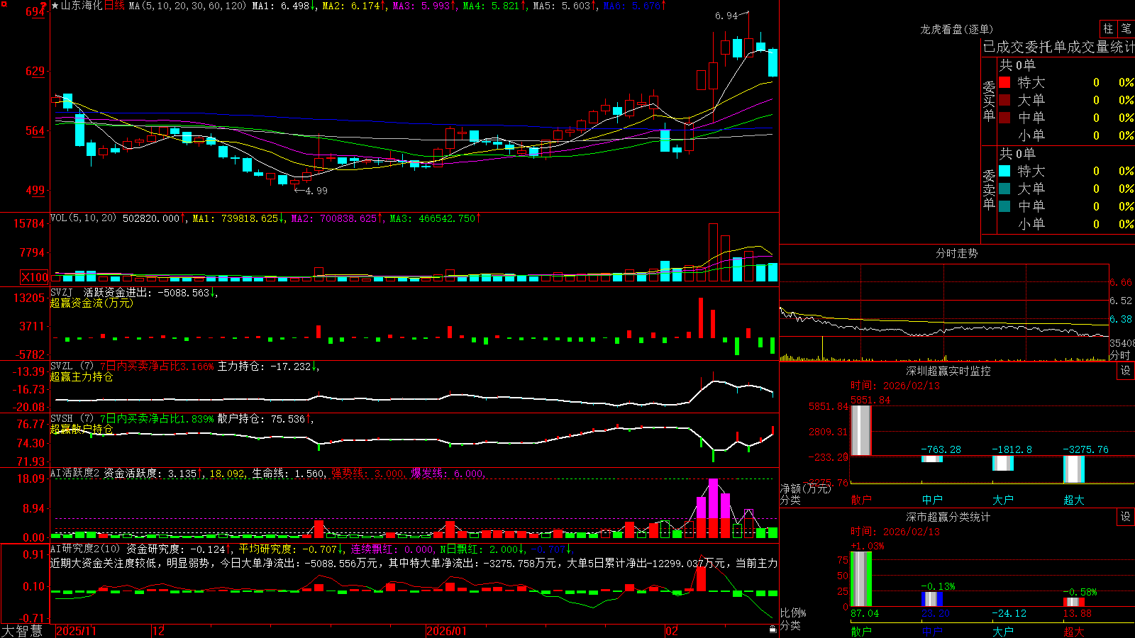Change the 日线 period label
The height and width of the screenshot is (638, 1135).
tap(115, 6)
